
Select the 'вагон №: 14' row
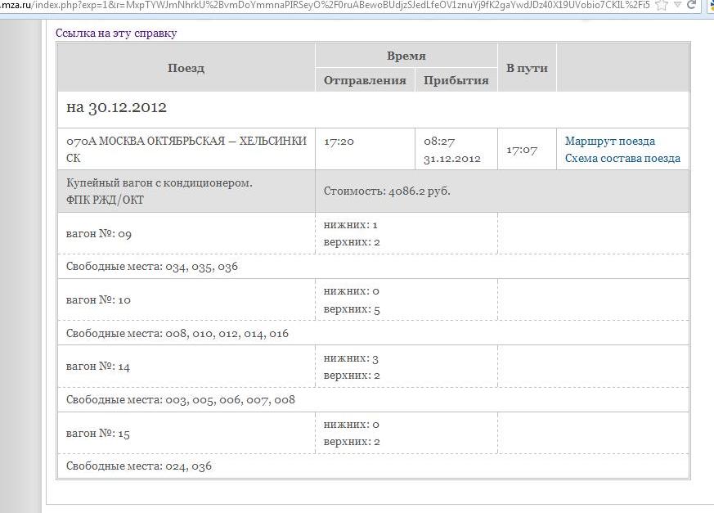coord(98,367)
